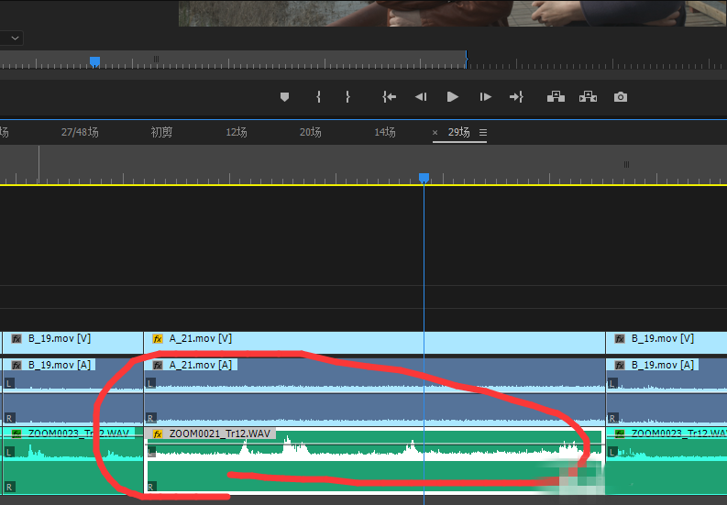Screen dimensions: 727x505
Task: Export a frame with the camera icon
Action: [621, 97]
